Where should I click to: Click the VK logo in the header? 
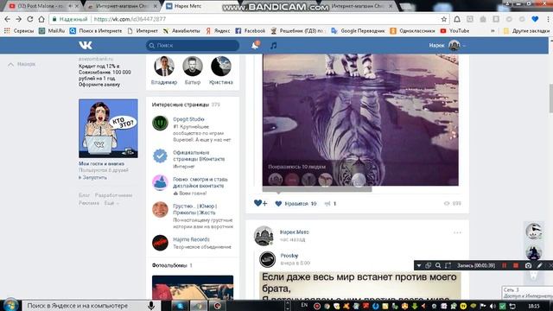point(86,45)
